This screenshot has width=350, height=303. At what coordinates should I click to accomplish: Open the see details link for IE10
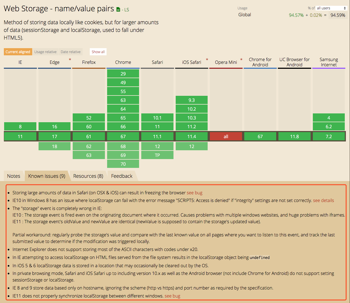click(x=324, y=201)
